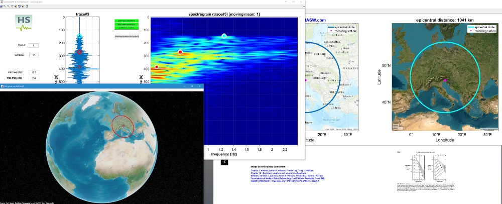This screenshot has width=502, height=204.
Task: Click the Longitude label under satellite map
Action: point(444,140)
